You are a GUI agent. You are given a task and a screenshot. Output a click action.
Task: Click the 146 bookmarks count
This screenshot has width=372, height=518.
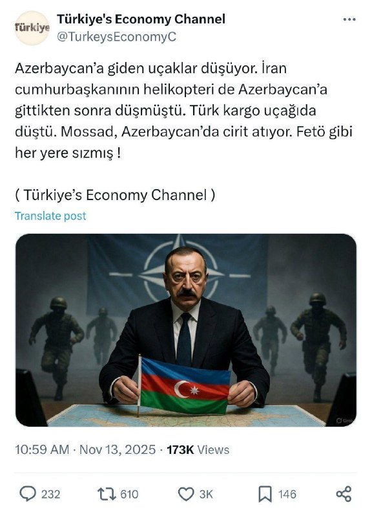point(287,494)
